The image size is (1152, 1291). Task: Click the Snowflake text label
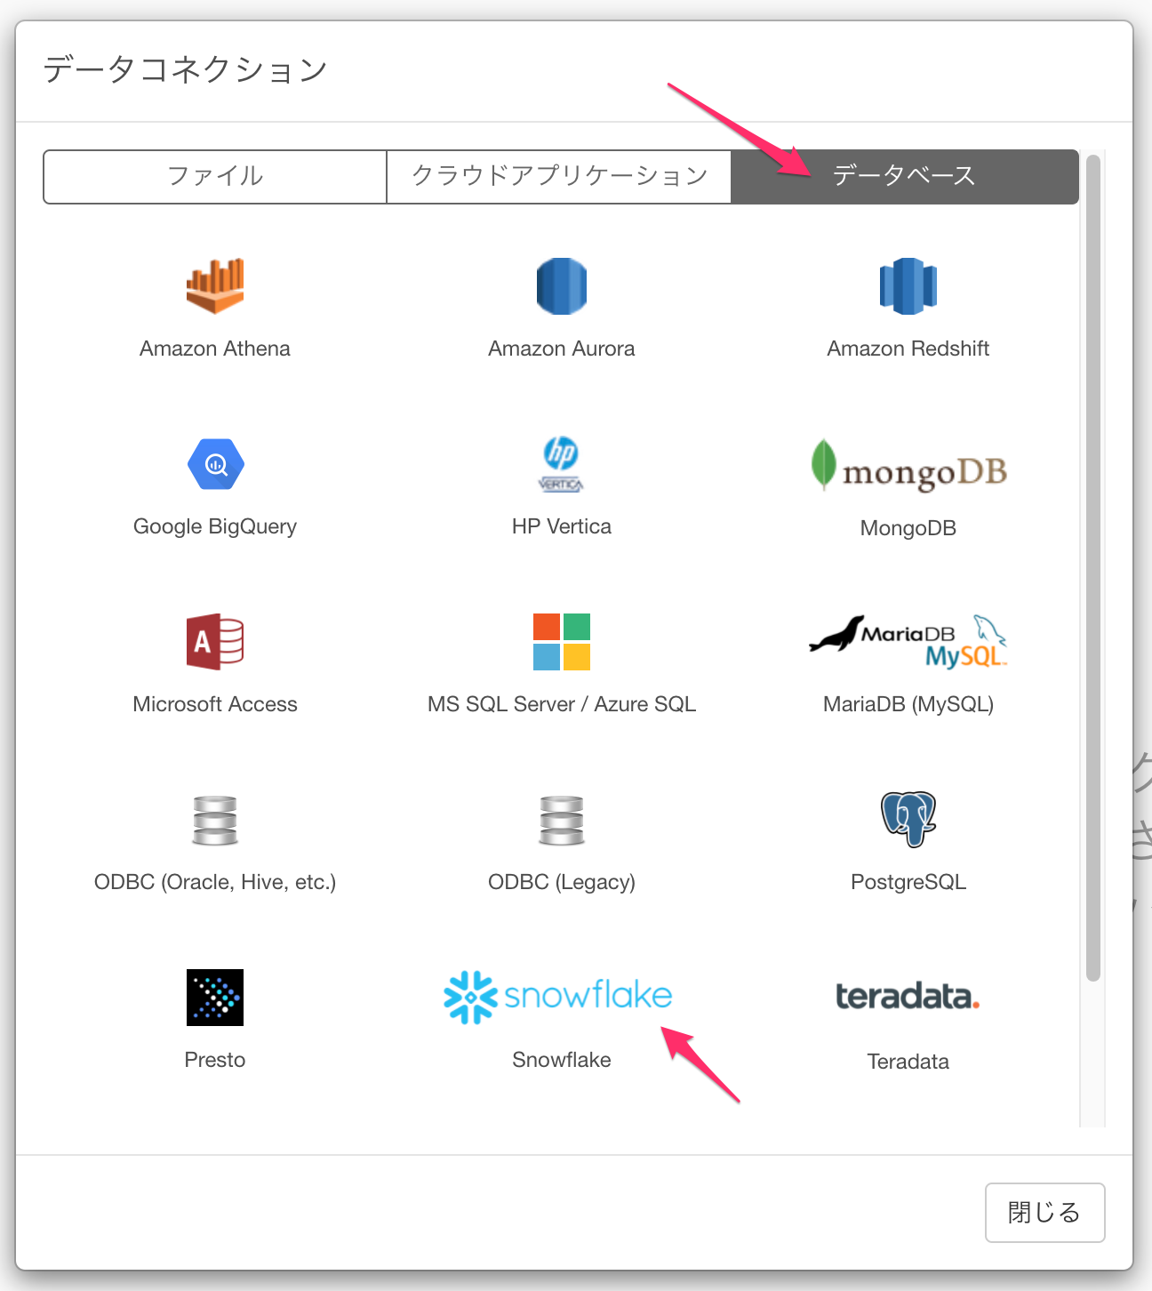point(562,1060)
